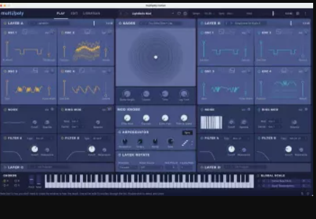Click the Arpeggiator Gate knob

coord(170,141)
